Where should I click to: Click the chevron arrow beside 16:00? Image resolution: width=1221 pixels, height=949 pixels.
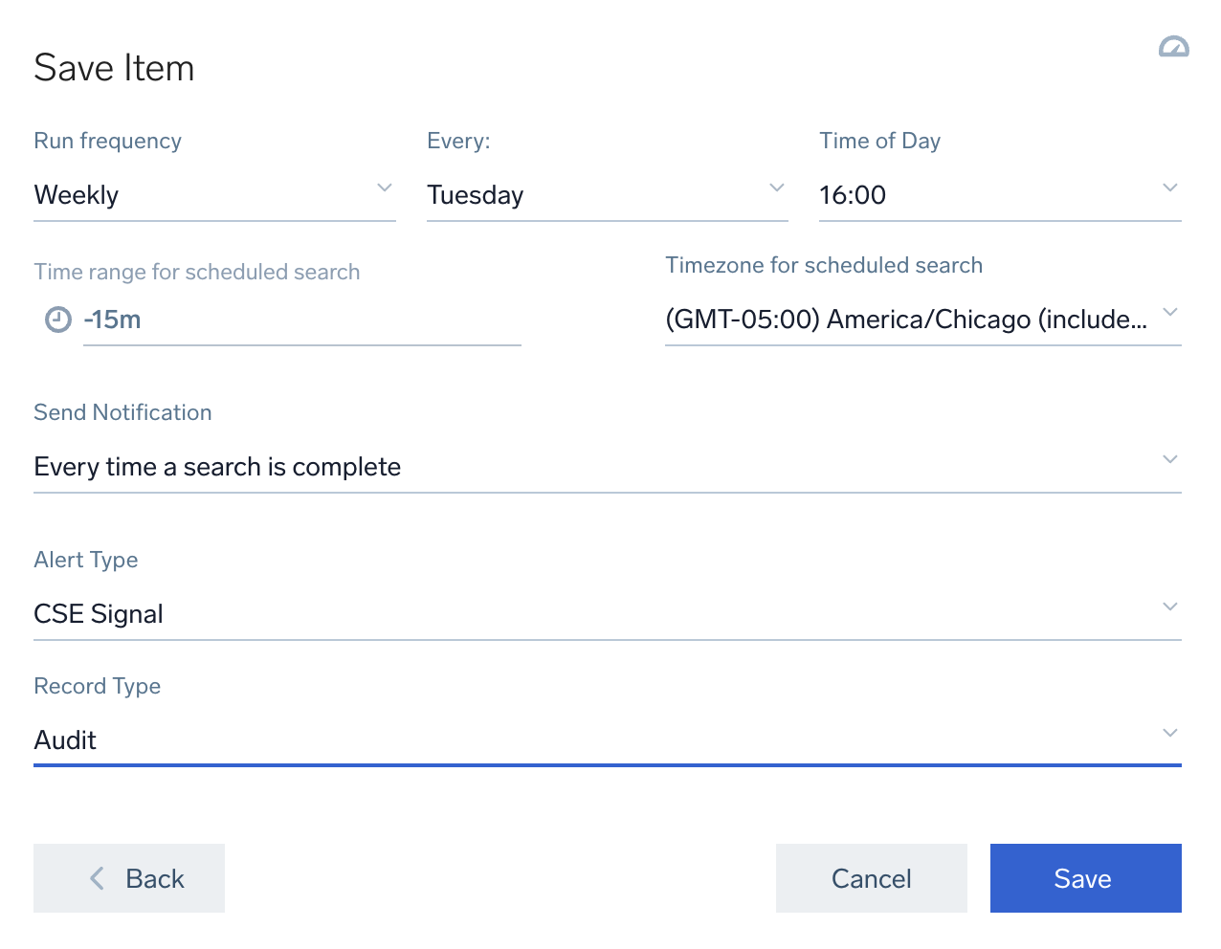point(1169,188)
